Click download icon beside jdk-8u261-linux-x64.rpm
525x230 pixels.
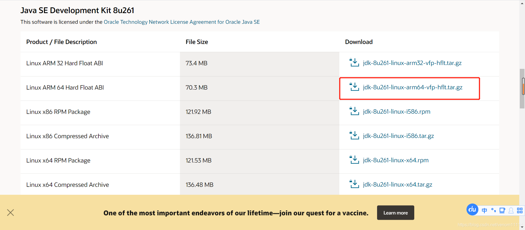[354, 160]
